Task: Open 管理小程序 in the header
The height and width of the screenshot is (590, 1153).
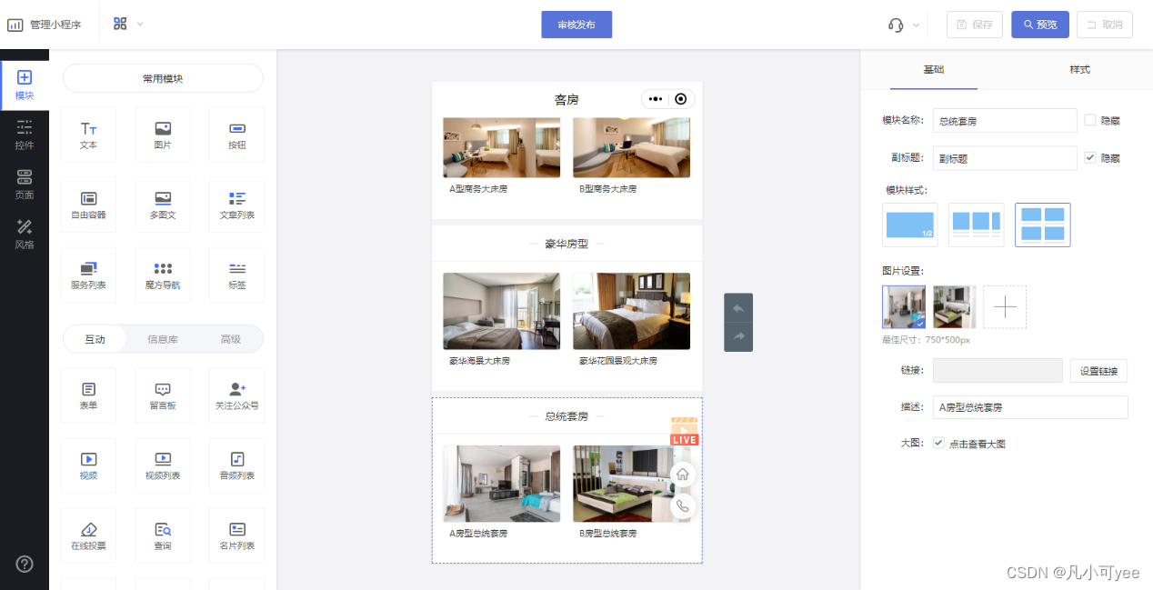Action: click(45, 25)
